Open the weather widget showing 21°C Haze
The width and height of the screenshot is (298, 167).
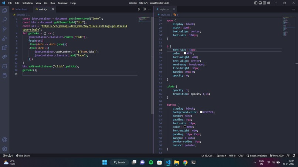(10, 163)
